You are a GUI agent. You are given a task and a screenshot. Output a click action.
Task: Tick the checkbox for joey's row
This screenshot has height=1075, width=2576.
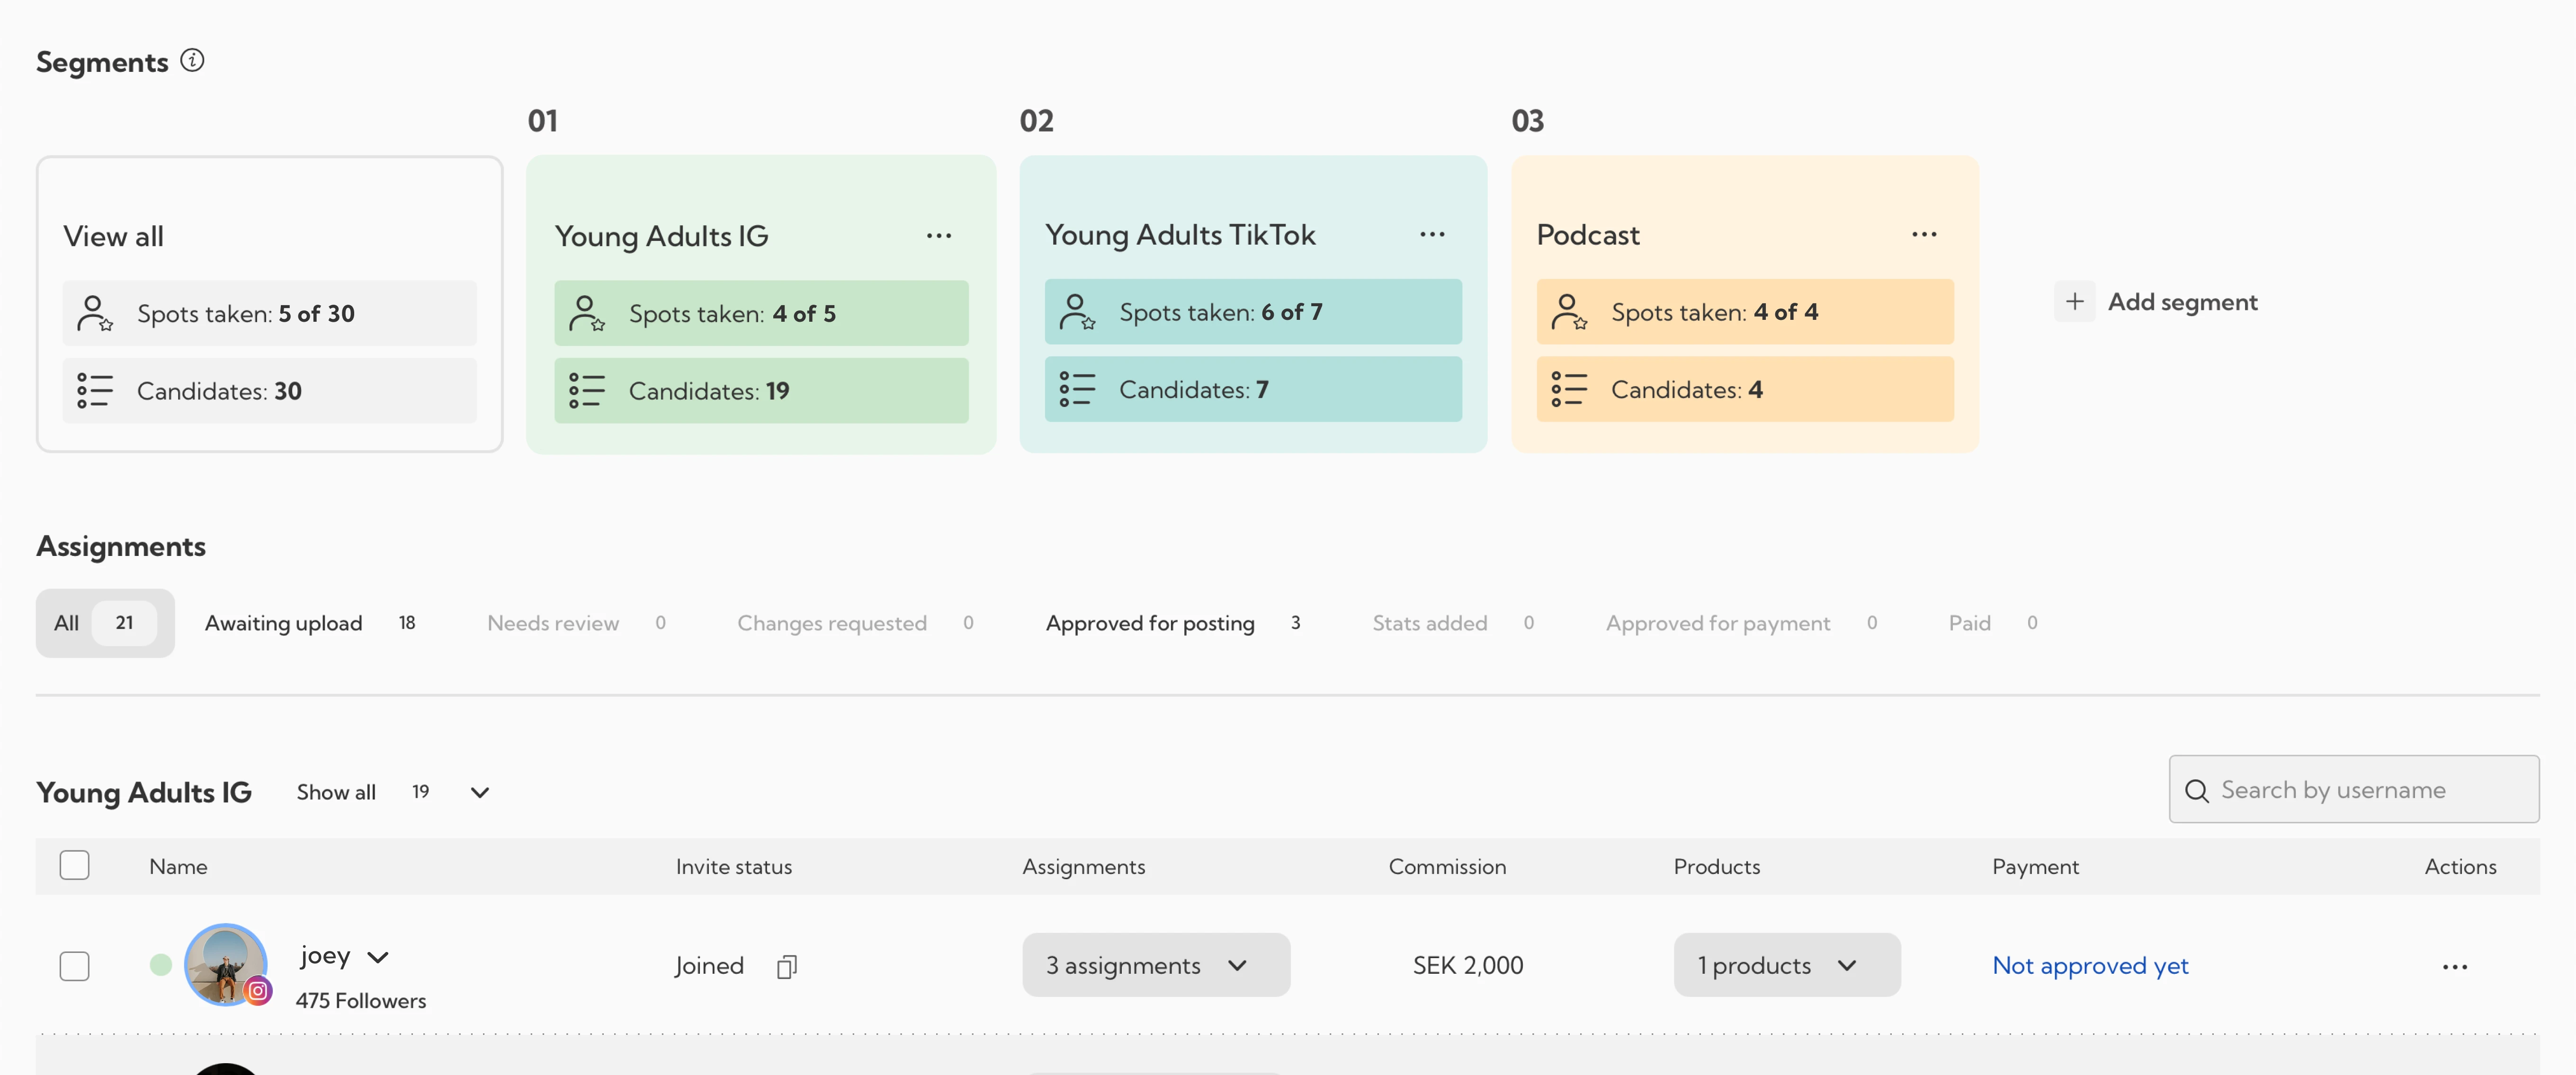(74, 966)
